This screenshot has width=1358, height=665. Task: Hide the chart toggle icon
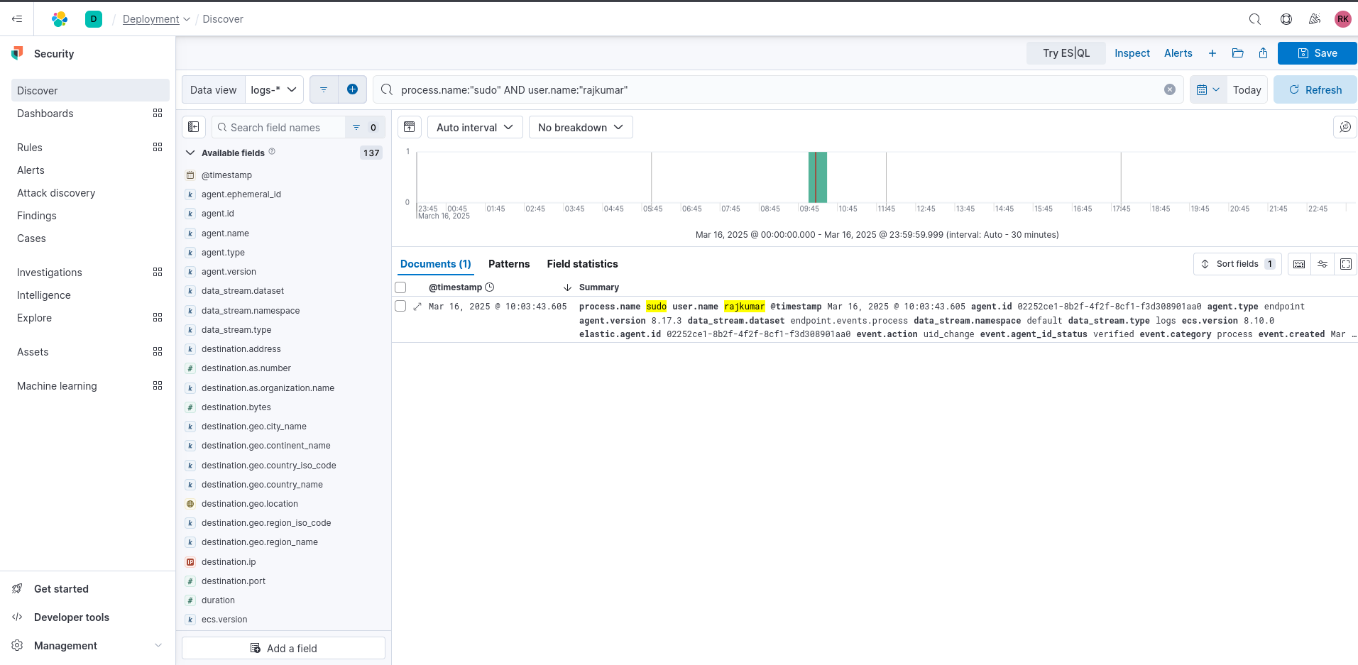pyautogui.click(x=410, y=127)
